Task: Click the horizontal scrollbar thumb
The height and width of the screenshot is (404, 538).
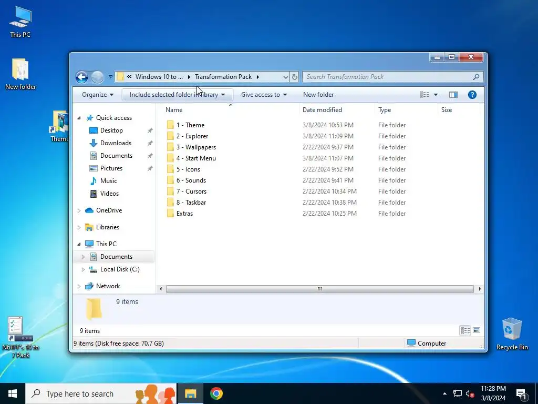Action: tap(320, 289)
